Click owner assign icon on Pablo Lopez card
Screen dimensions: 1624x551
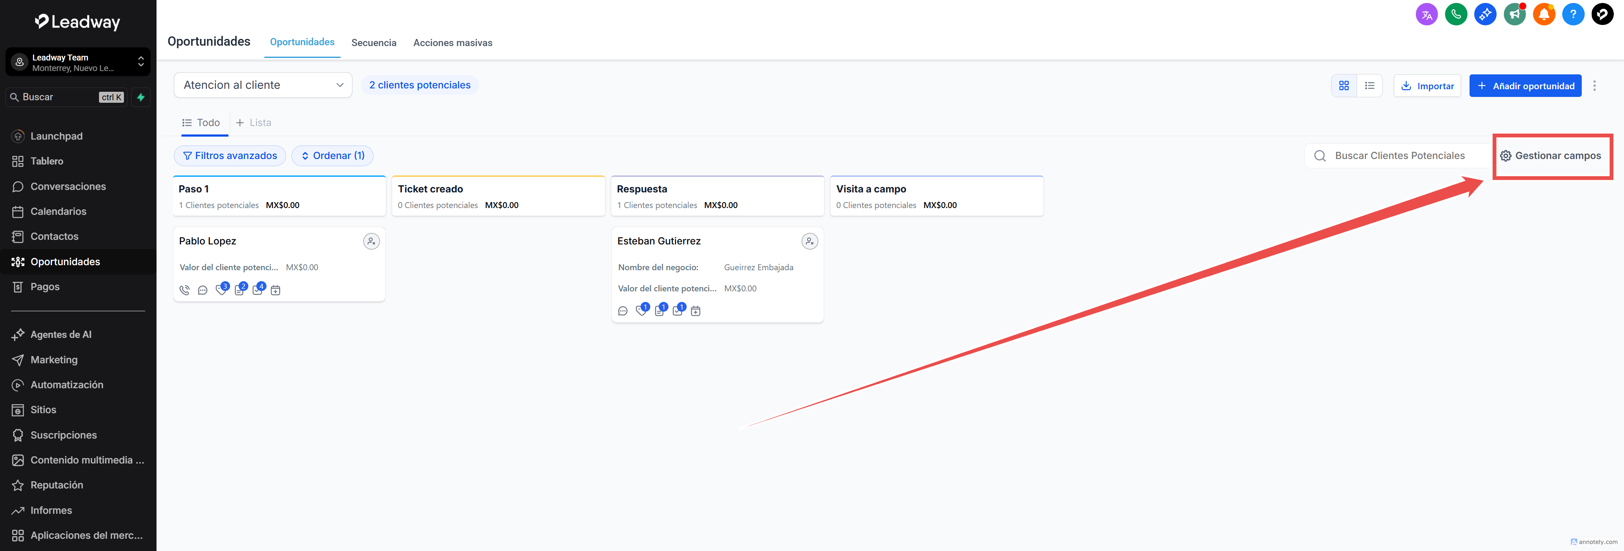coord(371,241)
